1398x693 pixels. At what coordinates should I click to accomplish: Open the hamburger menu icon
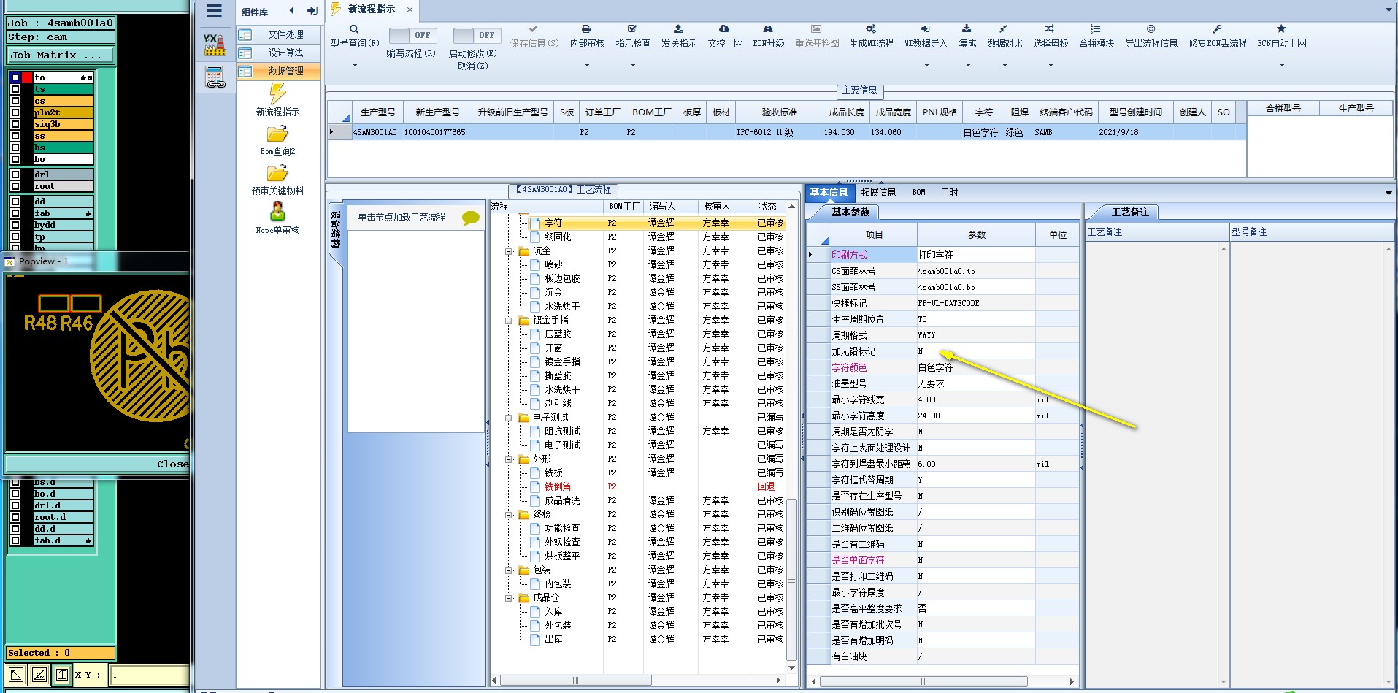[x=214, y=11]
